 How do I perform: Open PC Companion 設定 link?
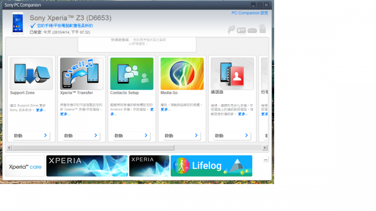[x=250, y=13]
